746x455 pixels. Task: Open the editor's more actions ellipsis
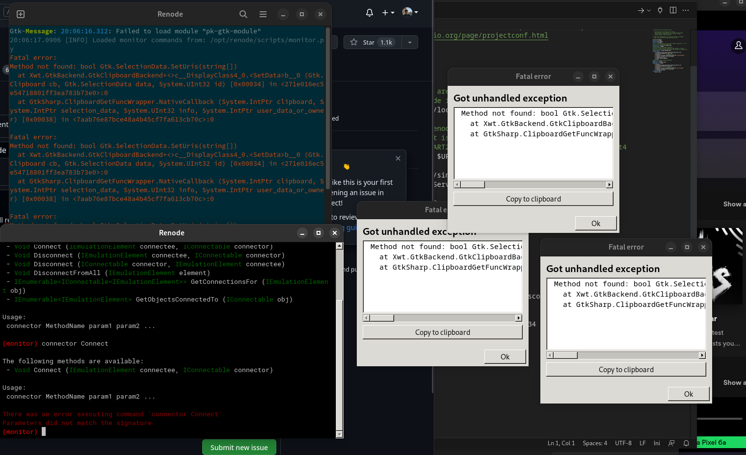tap(686, 10)
